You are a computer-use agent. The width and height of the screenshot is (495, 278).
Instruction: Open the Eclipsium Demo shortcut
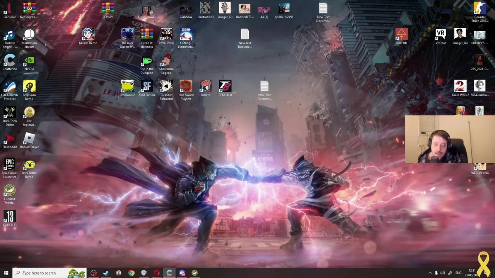(29, 90)
